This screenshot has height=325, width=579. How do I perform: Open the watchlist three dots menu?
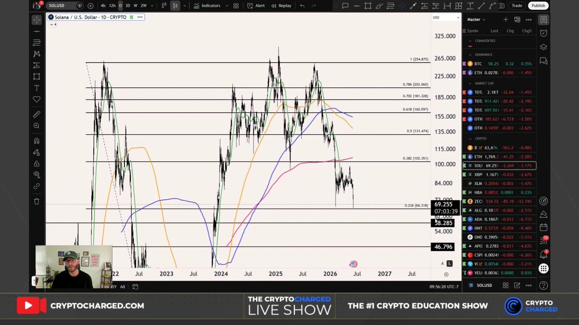528,20
